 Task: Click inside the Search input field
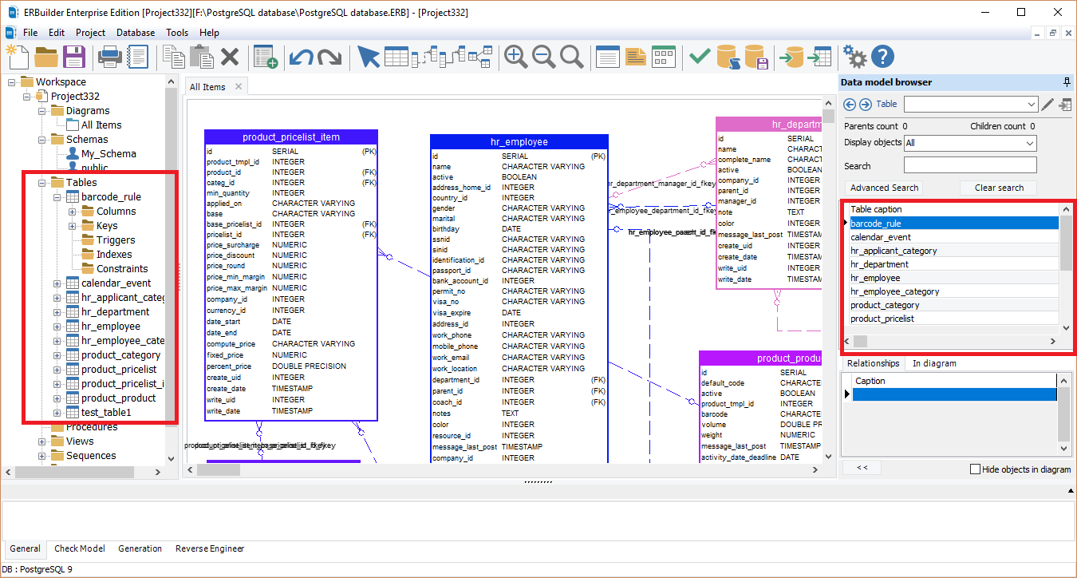pos(969,165)
